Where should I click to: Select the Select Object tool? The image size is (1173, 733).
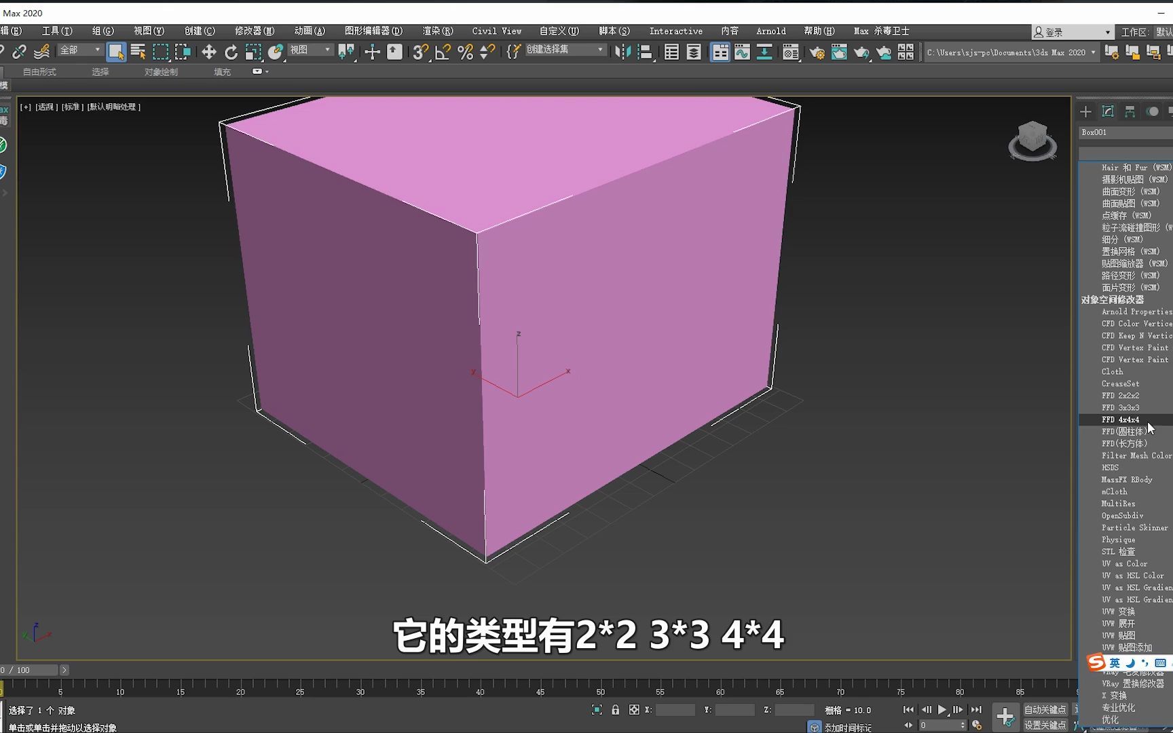117,51
